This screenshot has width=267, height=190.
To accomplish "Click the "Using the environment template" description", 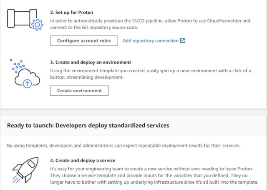I will coord(150,74).
